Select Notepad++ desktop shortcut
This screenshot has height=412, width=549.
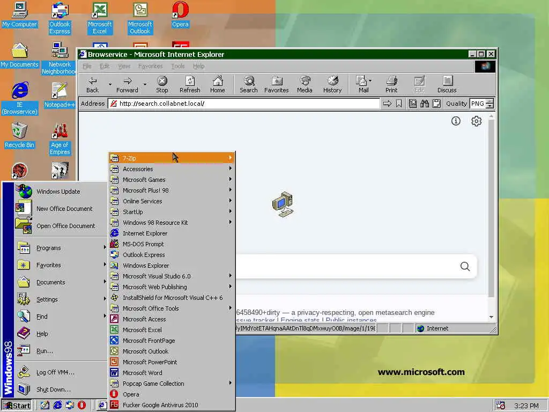tap(59, 95)
